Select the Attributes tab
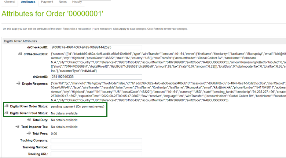Screen dimensions: 286x158 tap(28, 2)
